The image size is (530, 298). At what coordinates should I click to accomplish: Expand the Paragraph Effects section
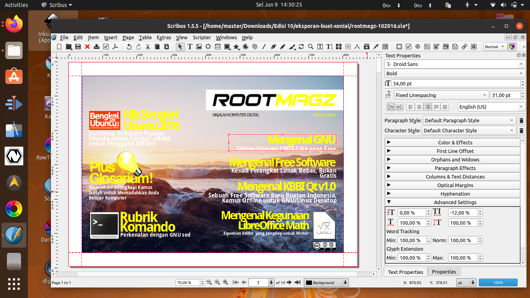pyautogui.click(x=452, y=168)
